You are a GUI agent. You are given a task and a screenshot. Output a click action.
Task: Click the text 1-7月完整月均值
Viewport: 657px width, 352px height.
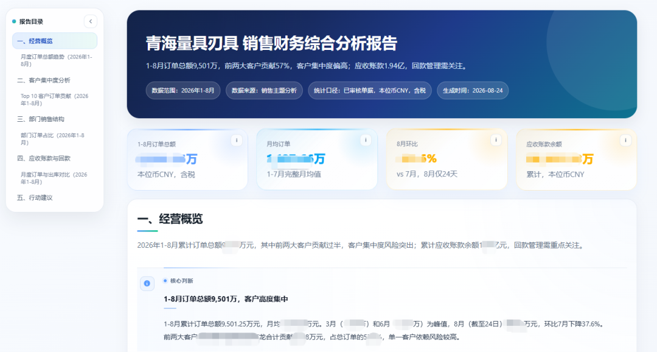294,174
